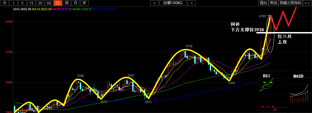Click the MA5 indicator value label
Screen dimensions: 312x113
point(22,9)
